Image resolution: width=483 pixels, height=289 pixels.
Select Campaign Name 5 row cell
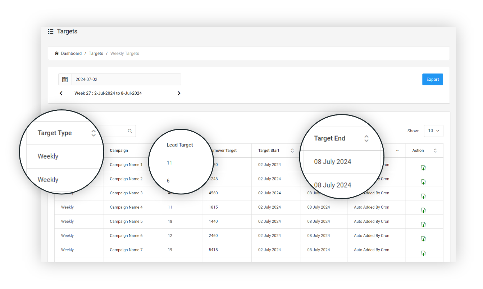[126, 222]
